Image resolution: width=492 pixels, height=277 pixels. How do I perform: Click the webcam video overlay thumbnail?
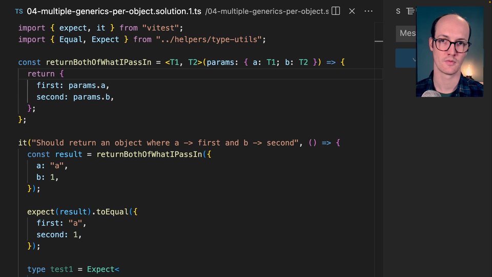click(449, 51)
